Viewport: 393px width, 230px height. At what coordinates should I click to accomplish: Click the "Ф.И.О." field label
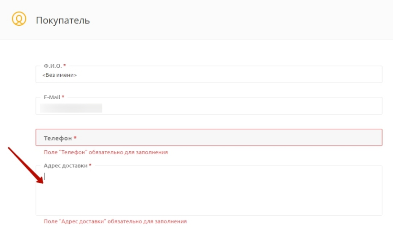coord(52,65)
